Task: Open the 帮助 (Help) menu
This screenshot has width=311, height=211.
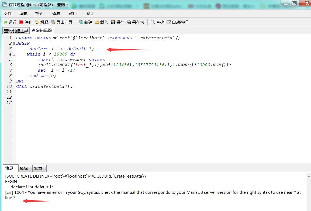Action: tap(91, 14)
